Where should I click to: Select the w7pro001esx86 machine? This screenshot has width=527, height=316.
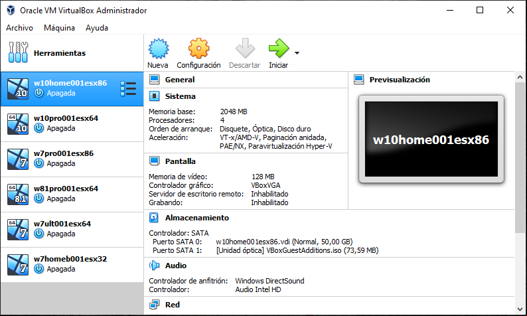pos(72,159)
